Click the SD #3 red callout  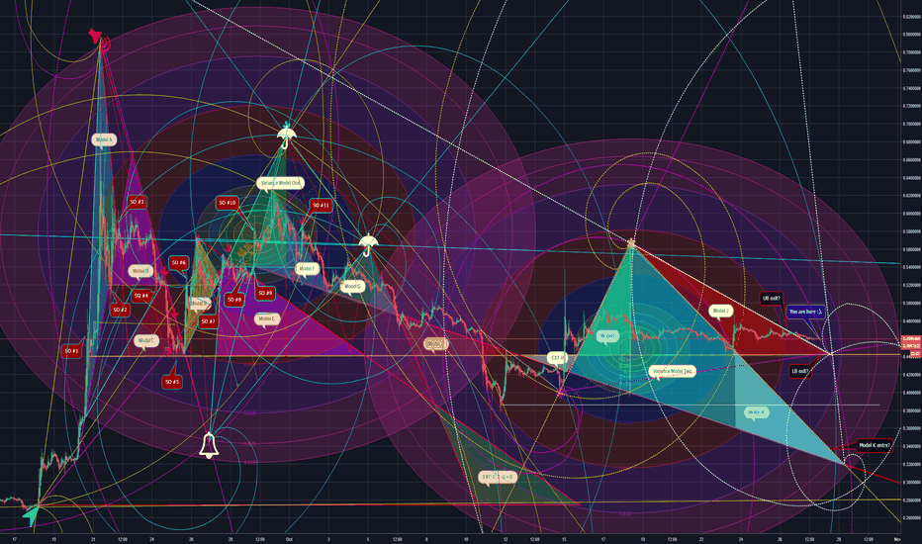(x=137, y=202)
